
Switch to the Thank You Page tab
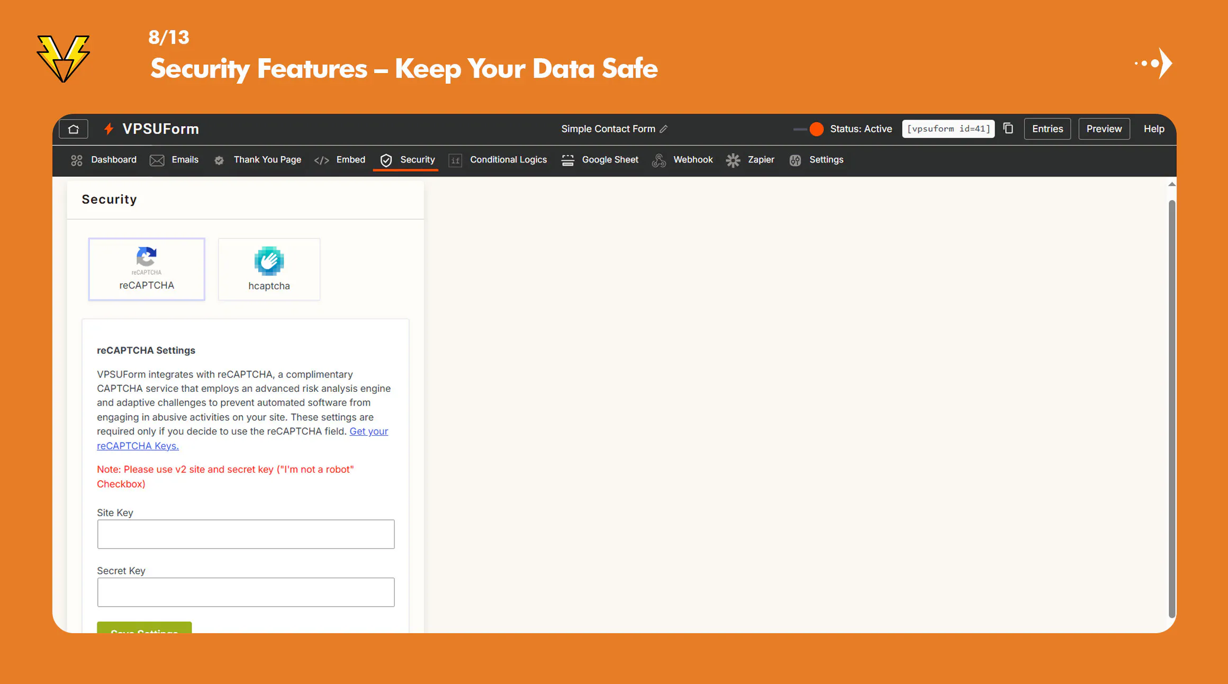267,160
